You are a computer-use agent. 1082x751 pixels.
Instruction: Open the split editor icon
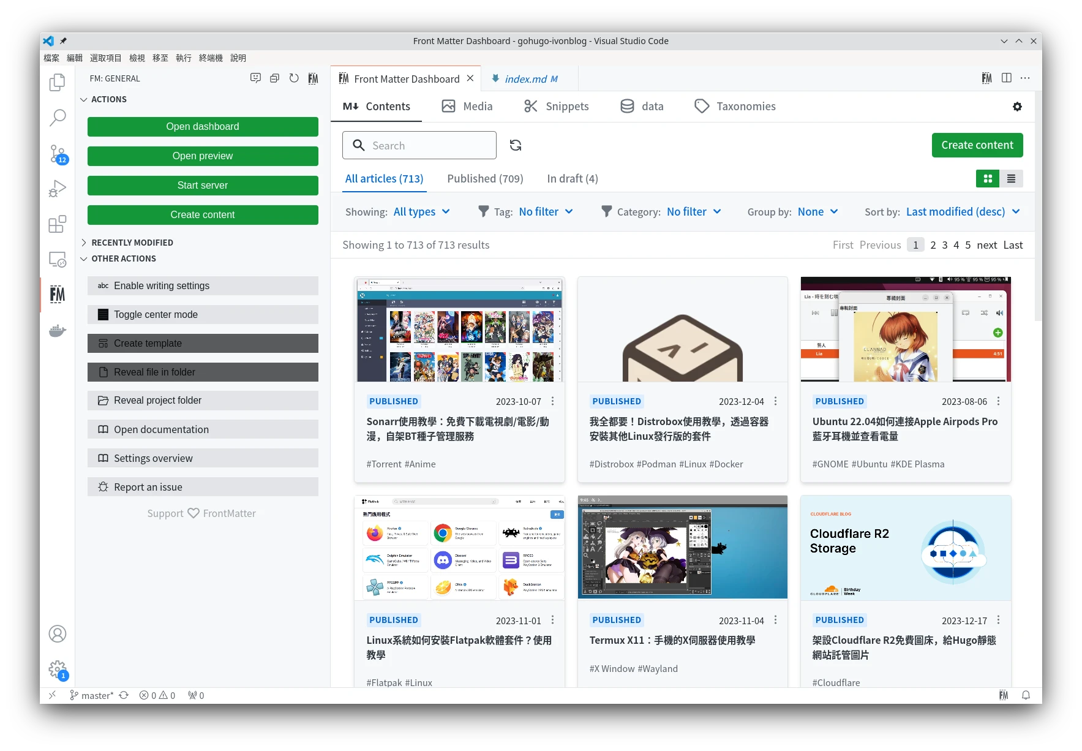[x=1006, y=78]
